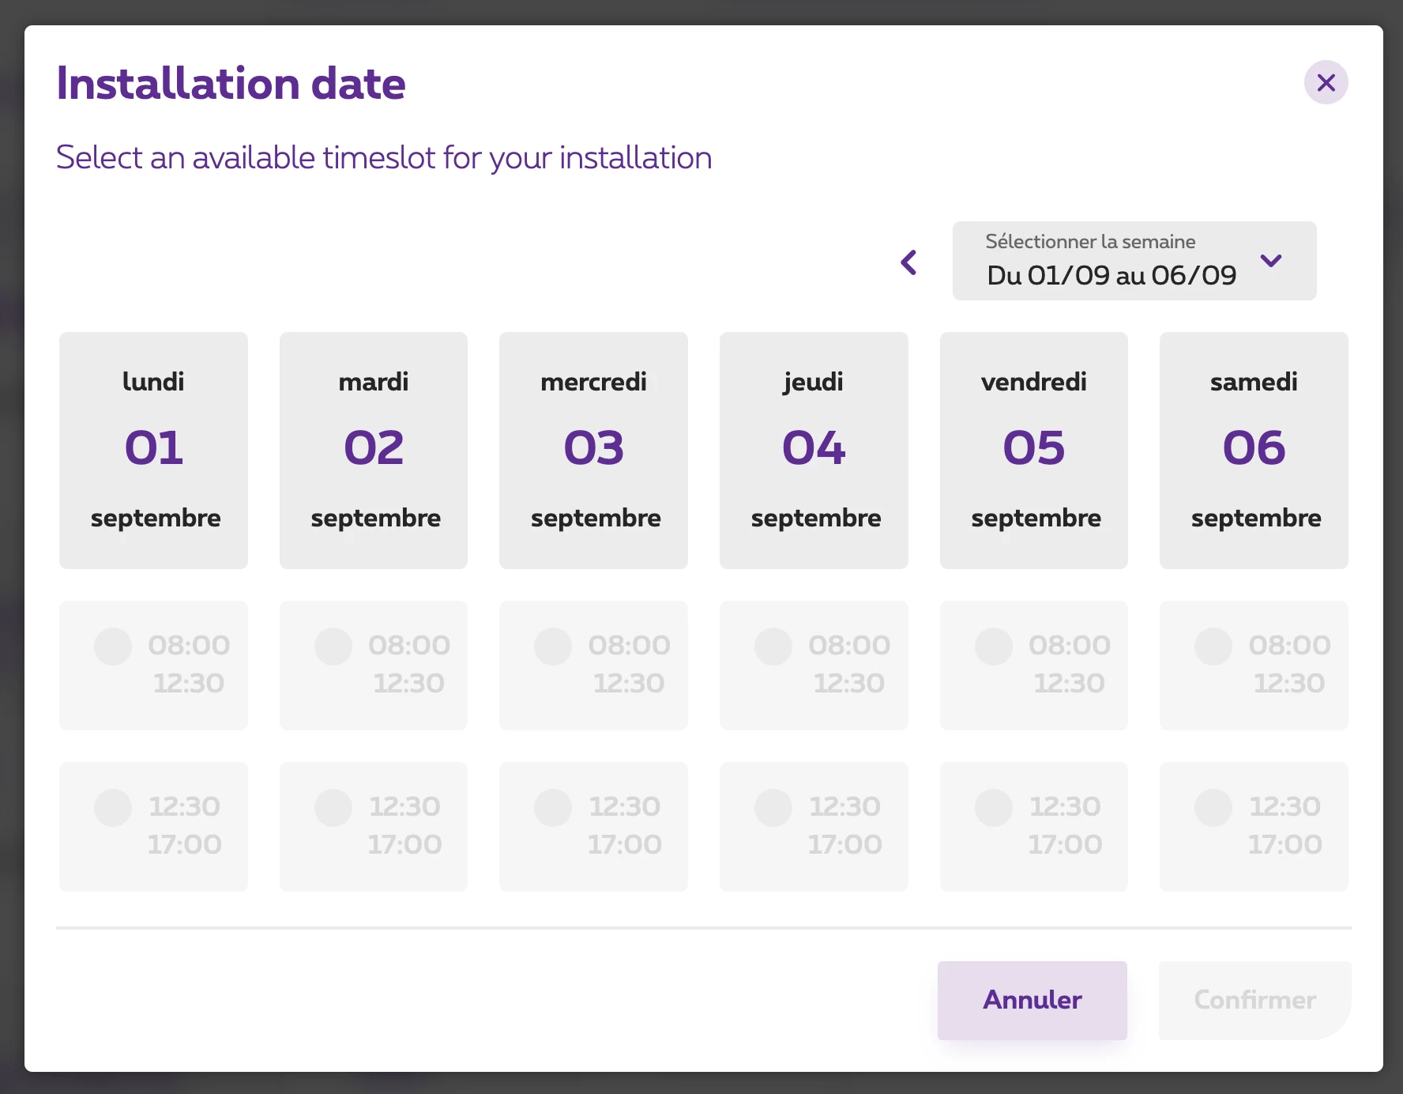Choose mercredi 03 septembre day card
The height and width of the screenshot is (1094, 1403).
click(x=593, y=450)
